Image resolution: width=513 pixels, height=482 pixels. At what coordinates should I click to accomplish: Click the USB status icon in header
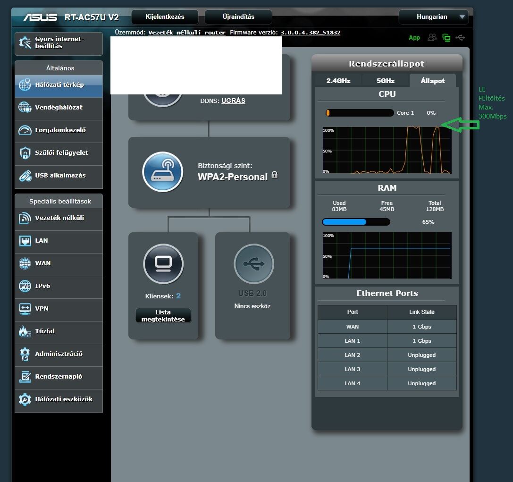pyautogui.click(x=460, y=38)
